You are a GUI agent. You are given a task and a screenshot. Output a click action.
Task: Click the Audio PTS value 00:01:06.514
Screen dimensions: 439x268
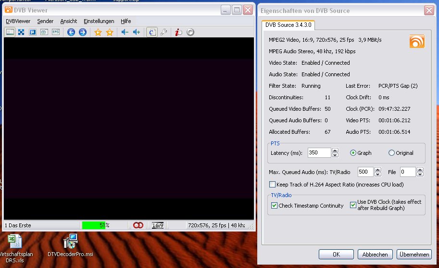(x=394, y=132)
